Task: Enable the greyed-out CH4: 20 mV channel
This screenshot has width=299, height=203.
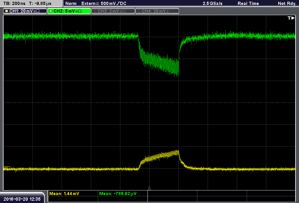Action: tap(157, 11)
